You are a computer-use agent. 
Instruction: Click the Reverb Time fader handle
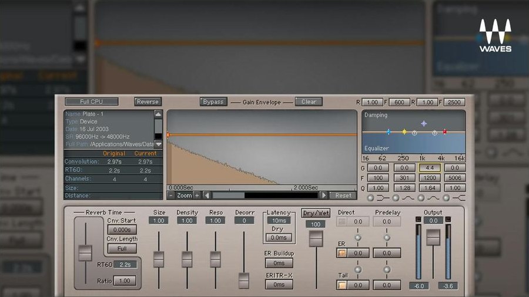click(x=85, y=253)
